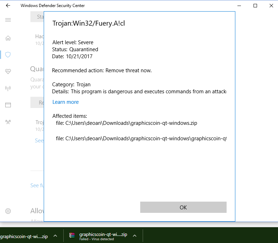Click the 'Category: Trojan' text
This screenshot has height=243, width=278.
pyautogui.click(x=71, y=85)
